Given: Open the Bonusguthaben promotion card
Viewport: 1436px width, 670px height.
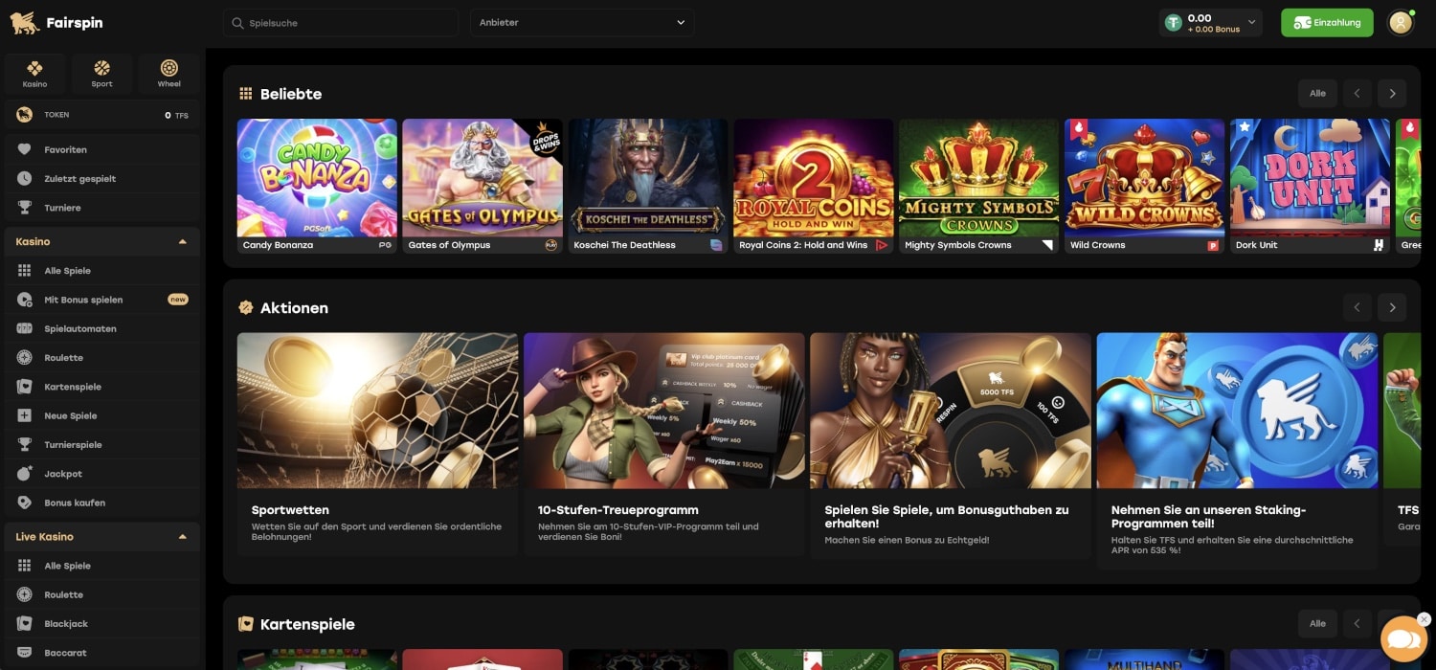Looking at the screenshot, I should (951, 446).
